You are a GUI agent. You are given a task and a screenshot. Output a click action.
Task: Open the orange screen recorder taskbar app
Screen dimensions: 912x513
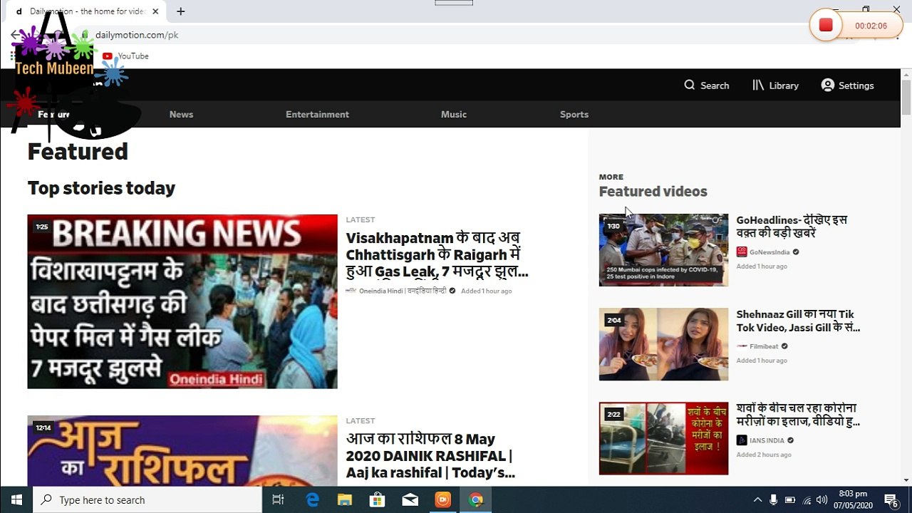(x=443, y=499)
